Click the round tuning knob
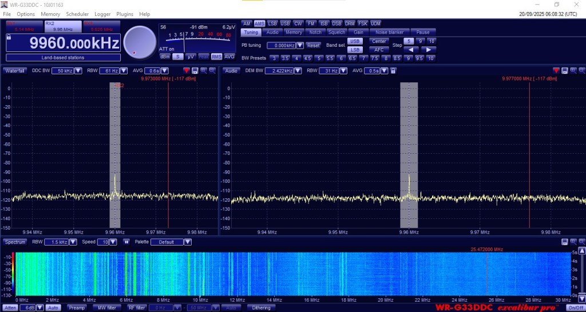586x312 pixels. point(139,42)
